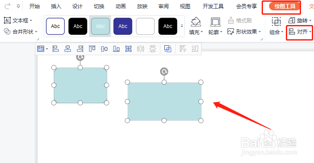Expand the 文本框 dropdown arrow
Image resolution: width=314 pixels, height=163 pixels.
pyautogui.click(x=31, y=20)
